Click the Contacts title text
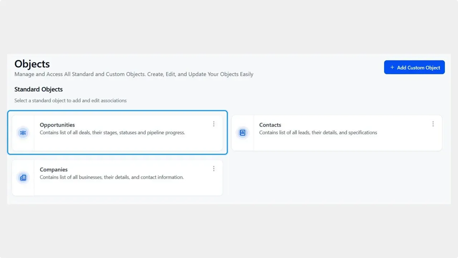 click(270, 125)
